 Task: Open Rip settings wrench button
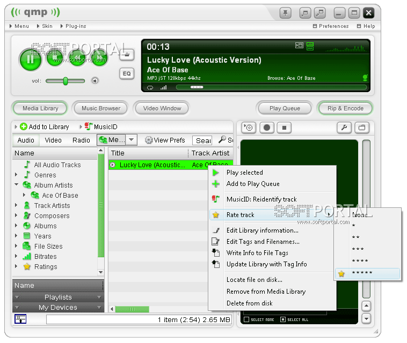click(x=344, y=128)
